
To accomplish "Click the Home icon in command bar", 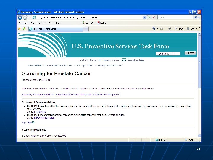I will [x=154, y=28].
